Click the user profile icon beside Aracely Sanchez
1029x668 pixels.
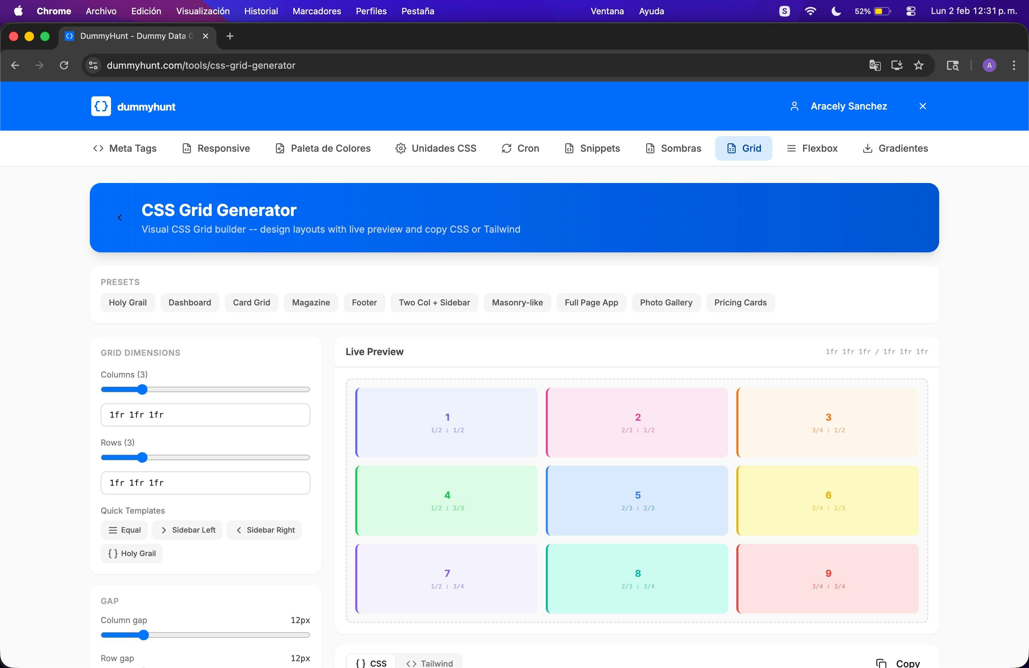tap(794, 106)
